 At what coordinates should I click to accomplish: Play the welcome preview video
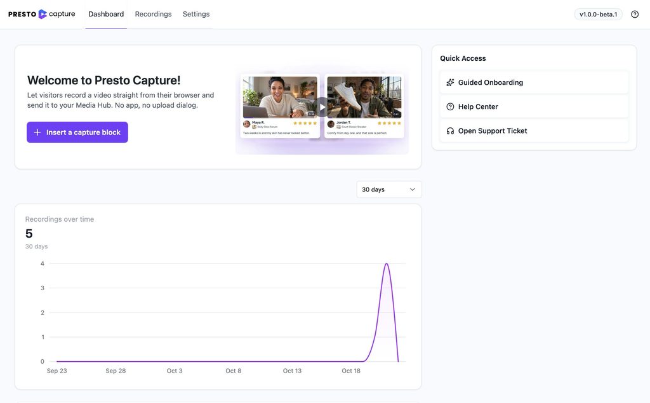322,107
